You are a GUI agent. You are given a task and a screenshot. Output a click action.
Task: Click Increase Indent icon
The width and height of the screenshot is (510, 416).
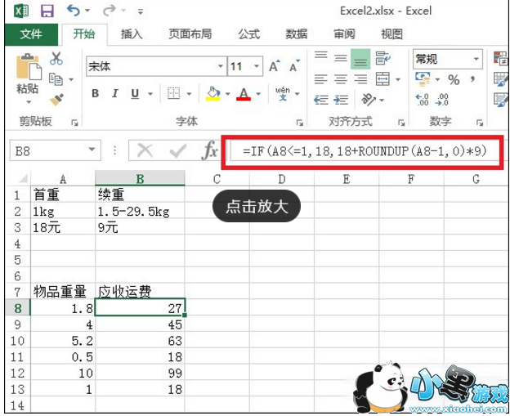[341, 100]
